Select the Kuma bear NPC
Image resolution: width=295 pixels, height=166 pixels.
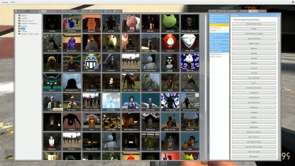coord(91,122)
